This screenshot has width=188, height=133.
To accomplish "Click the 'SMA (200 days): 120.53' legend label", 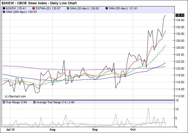I will click(x=21, y=12).
